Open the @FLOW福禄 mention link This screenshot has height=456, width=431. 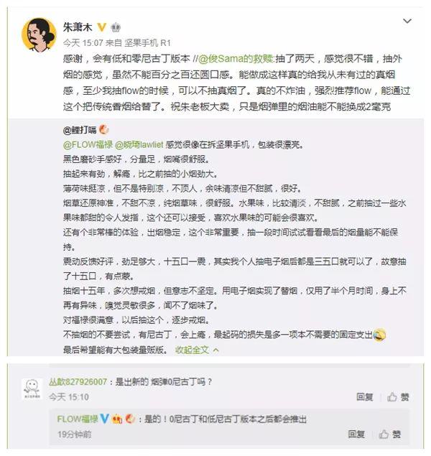click(88, 144)
